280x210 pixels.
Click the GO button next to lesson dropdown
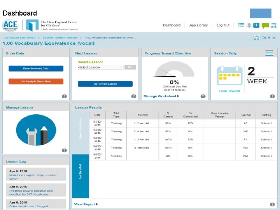click(x=130, y=67)
